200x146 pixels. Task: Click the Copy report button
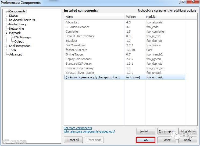(x=167, y=131)
